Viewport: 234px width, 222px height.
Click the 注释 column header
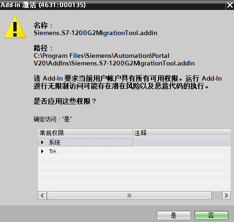coord(182,133)
